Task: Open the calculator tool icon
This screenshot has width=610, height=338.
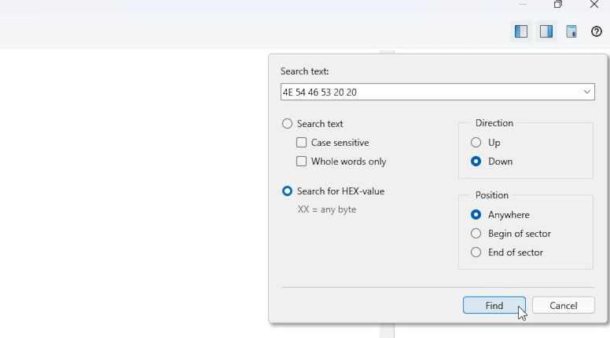Action: [571, 31]
